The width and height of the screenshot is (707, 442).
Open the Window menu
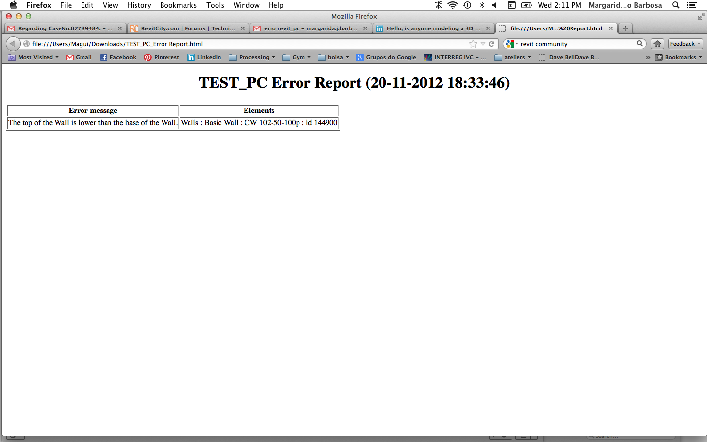coord(246,5)
